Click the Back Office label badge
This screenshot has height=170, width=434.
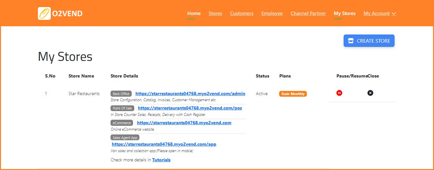click(x=121, y=94)
